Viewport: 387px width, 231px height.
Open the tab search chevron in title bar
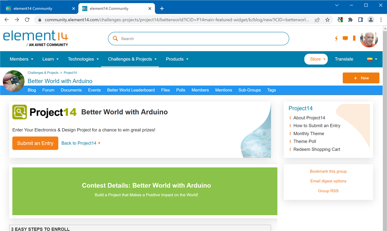pyautogui.click(x=337, y=5)
